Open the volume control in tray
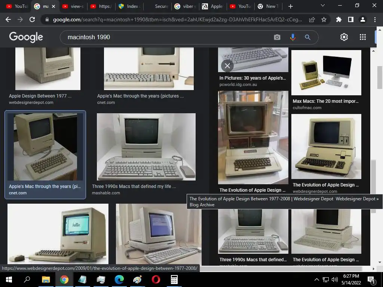The width and height of the screenshot is (383, 287). tap(335, 280)
